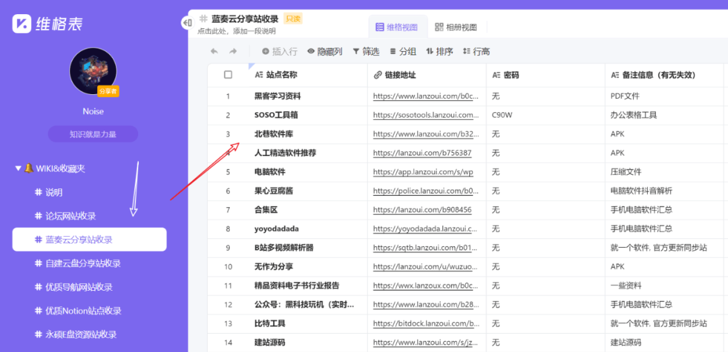Open the 永硕E盘资源站收录 sheet
The width and height of the screenshot is (728, 352).
pyautogui.click(x=89, y=335)
